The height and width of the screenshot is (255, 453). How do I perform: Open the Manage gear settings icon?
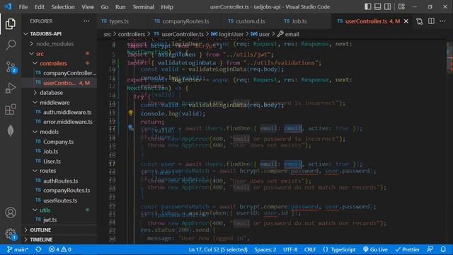(11, 234)
